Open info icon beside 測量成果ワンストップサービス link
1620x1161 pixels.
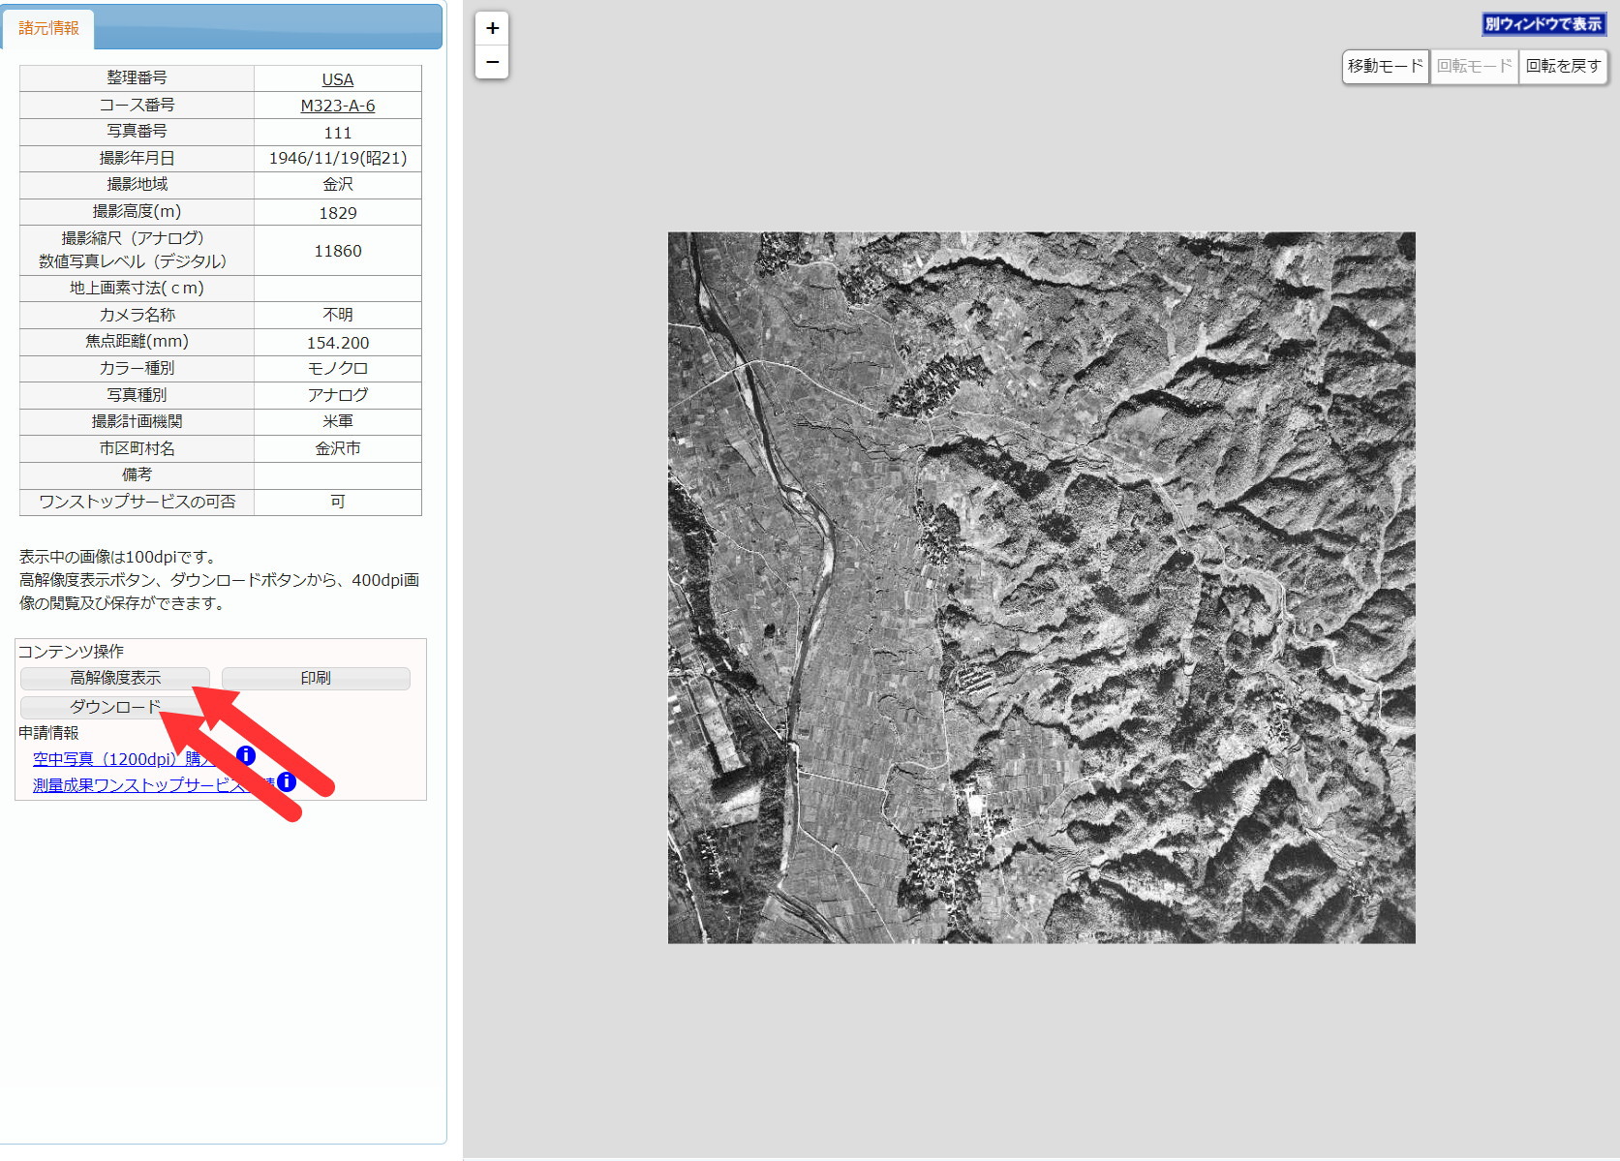[286, 781]
